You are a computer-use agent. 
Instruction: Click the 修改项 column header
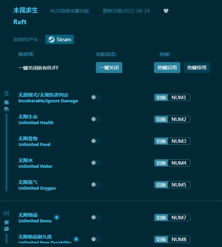[26, 54]
